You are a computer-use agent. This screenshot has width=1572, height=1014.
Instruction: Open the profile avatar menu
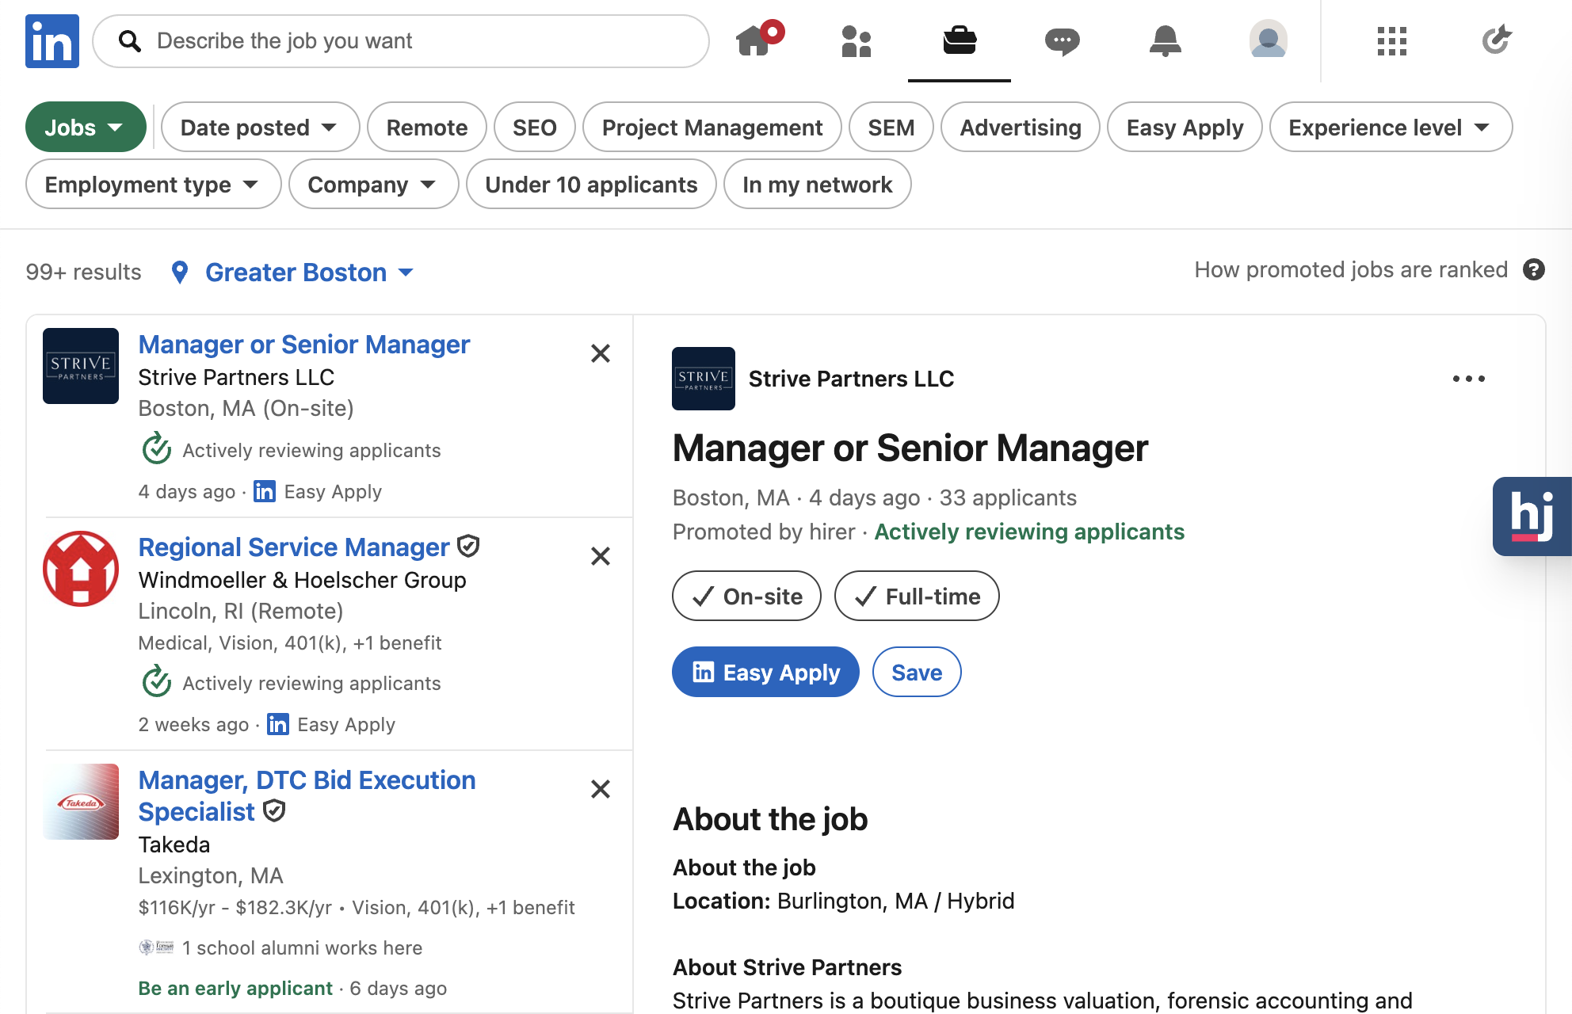pos(1269,39)
